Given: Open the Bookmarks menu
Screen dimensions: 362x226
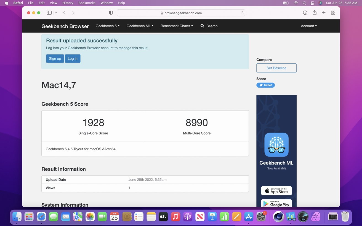Looking at the screenshot, I should (87, 3).
